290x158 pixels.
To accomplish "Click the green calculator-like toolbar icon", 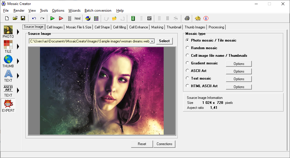I will point(133,18).
